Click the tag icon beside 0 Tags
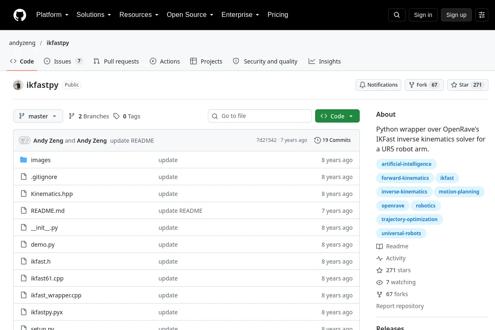The image size is (495, 330). tap(117, 116)
